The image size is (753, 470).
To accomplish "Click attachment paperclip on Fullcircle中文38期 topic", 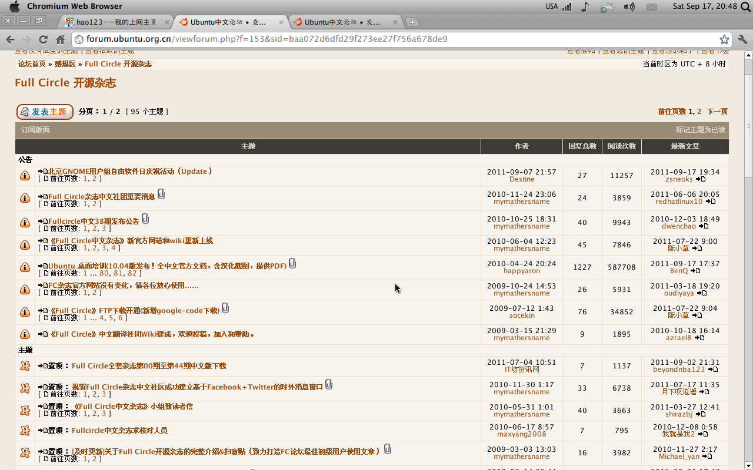I will (x=145, y=219).
